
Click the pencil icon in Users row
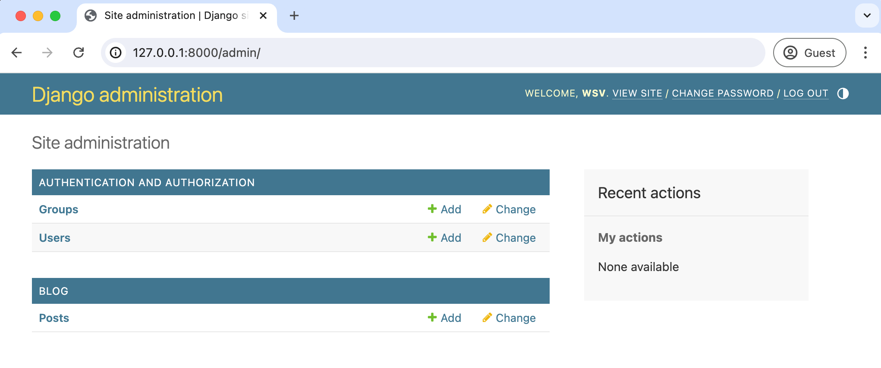click(x=487, y=237)
